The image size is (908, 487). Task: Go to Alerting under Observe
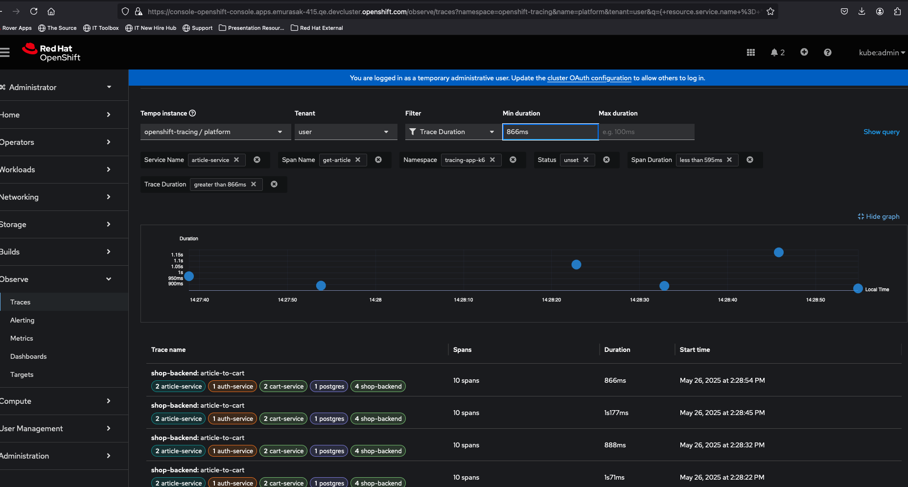click(23, 320)
